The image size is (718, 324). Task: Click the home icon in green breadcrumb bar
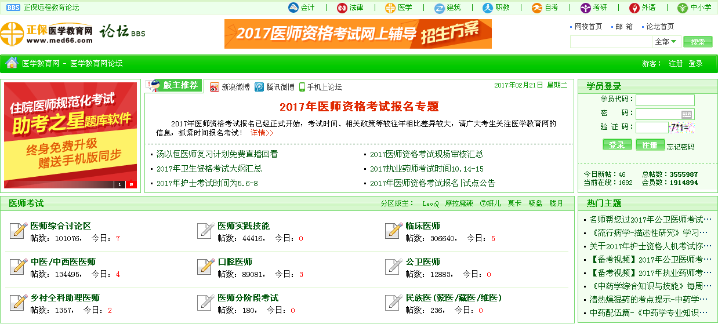tap(12, 63)
